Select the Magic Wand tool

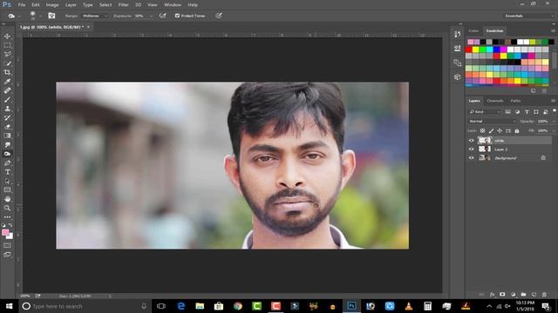pyautogui.click(x=7, y=63)
